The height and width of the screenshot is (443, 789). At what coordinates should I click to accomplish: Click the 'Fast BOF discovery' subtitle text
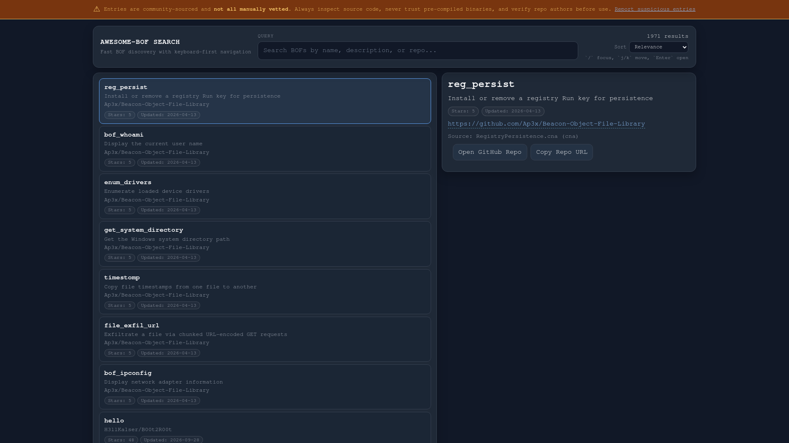tap(175, 52)
